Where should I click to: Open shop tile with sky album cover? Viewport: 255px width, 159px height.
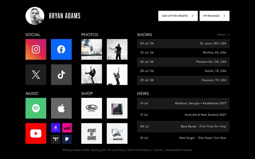tap(117, 133)
